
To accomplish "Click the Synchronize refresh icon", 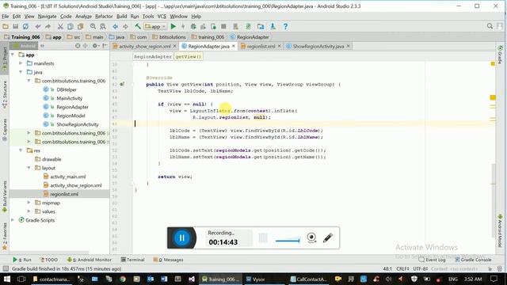I will point(25,26).
